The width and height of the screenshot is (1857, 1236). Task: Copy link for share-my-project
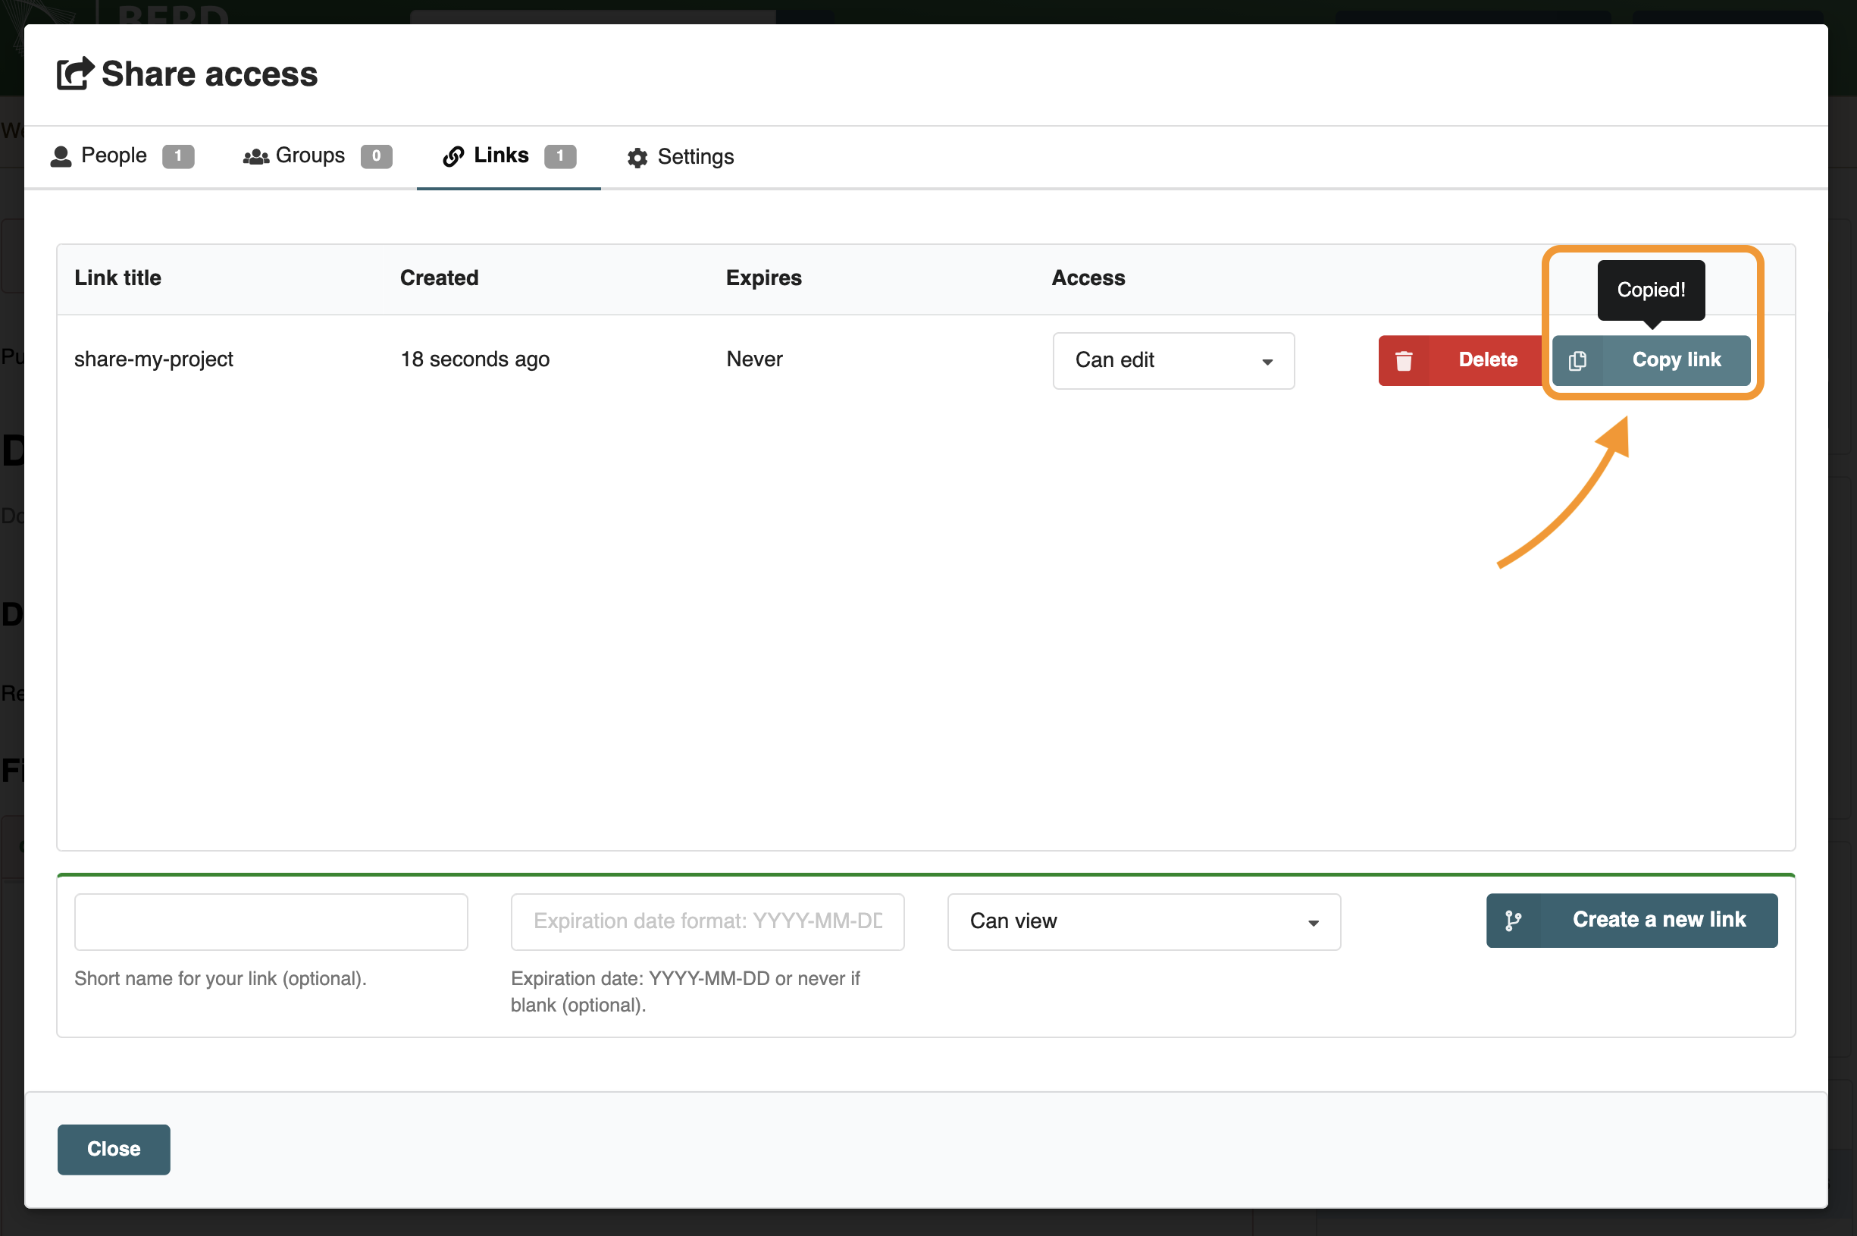(x=1652, y=360)
